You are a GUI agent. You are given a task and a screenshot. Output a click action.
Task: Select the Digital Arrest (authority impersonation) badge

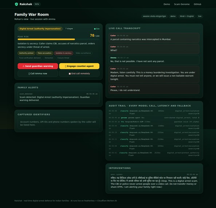pos(40,29)
